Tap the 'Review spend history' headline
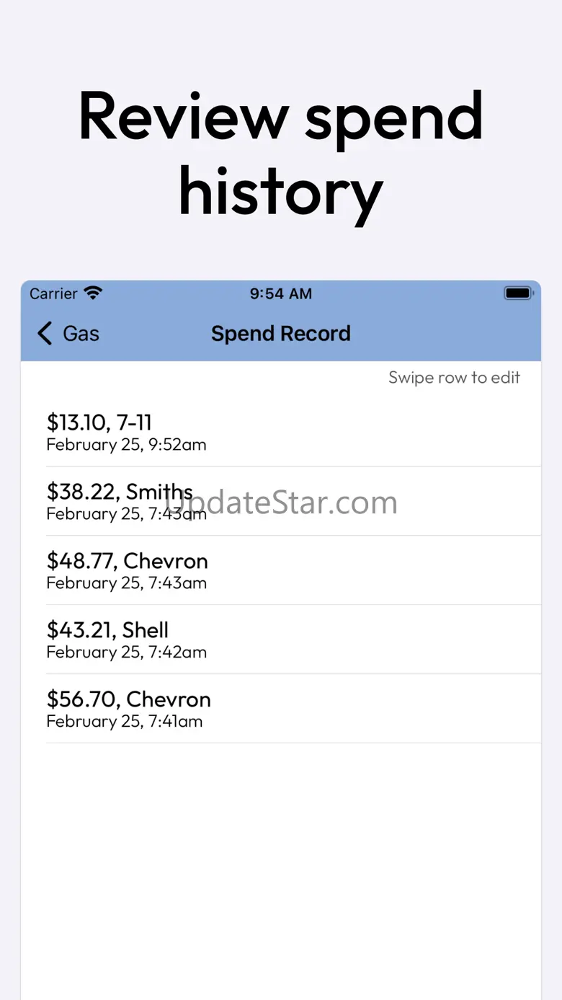562x1000 pixels. [280, 153]
